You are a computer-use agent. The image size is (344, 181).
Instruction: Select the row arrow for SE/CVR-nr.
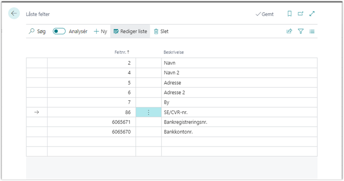point(37,112)
